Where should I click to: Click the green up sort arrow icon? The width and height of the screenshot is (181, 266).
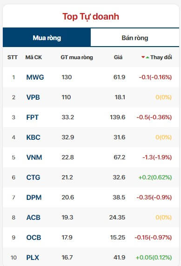(147, 57)
